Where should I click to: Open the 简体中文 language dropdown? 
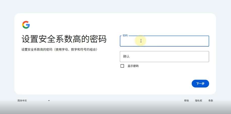coord(33,101)
